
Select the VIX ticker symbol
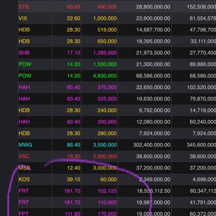pyautogui.click(x=23, y=18)
